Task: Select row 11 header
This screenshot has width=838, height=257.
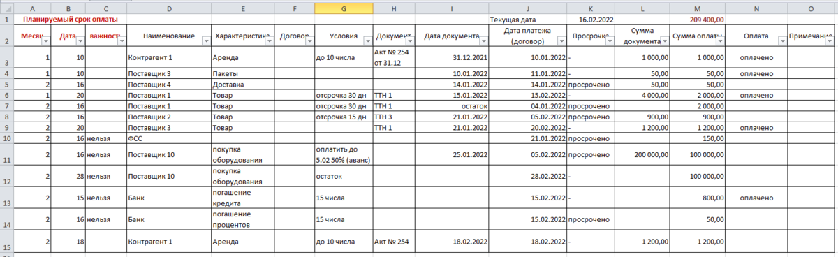Action: pyautogui.click(x=7, y=154)
